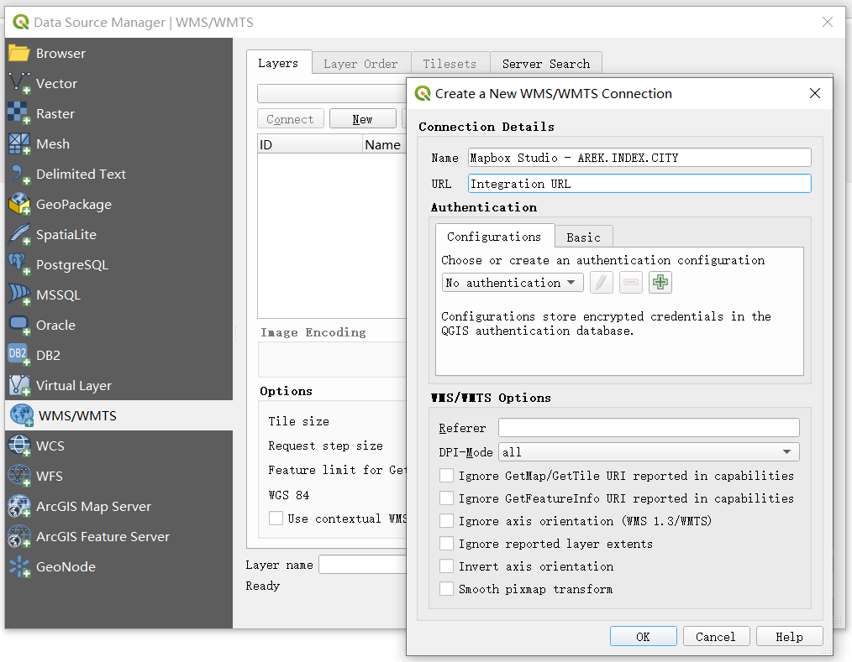Click the connection Name field

(639, 158)
